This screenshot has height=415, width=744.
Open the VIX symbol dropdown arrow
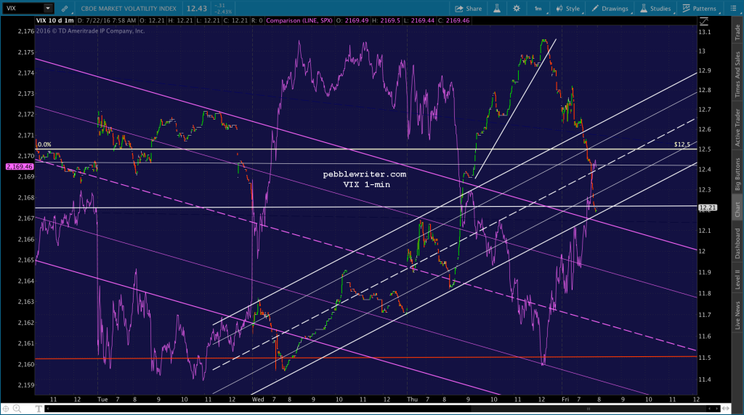(48, 8)
